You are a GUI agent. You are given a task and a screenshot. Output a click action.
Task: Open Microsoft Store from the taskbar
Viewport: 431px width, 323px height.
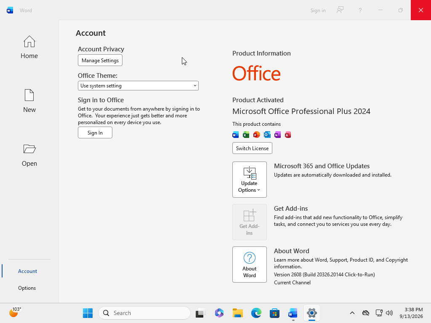[x=274, y=313]
